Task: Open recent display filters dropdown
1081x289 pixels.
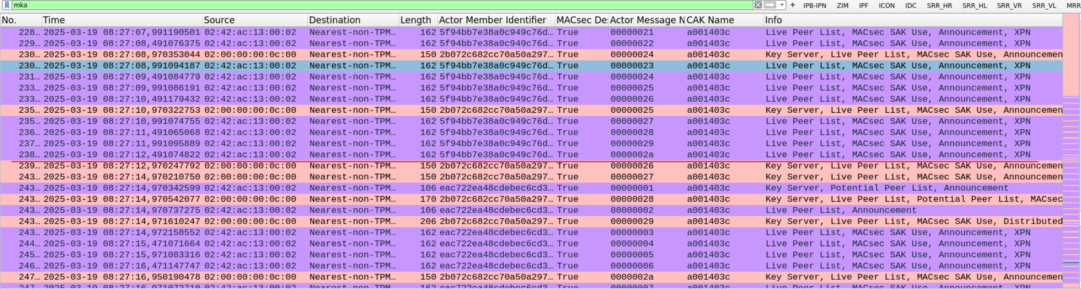Action: point(782,5)
